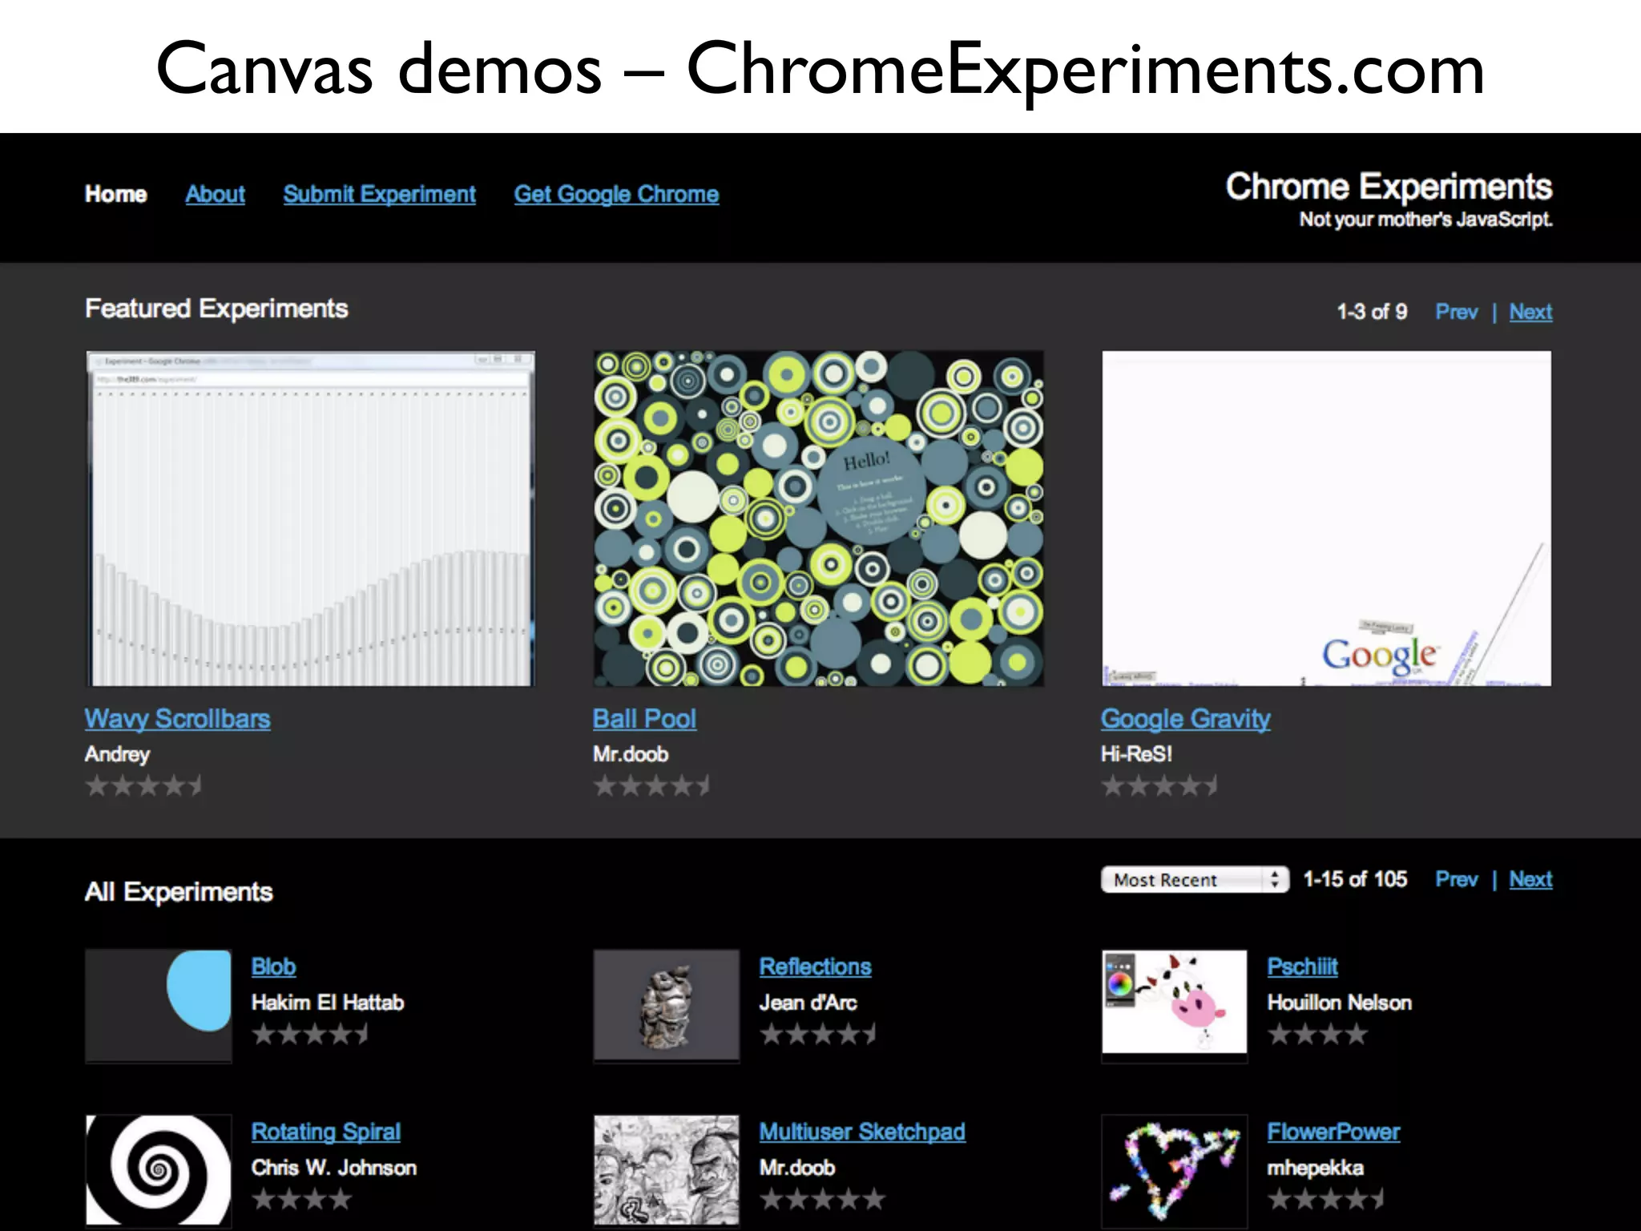This screenshot has width=1641, height=1231.
Task: Click Next in Featured Experiments pager
Action: click(x=1530, y=312)
